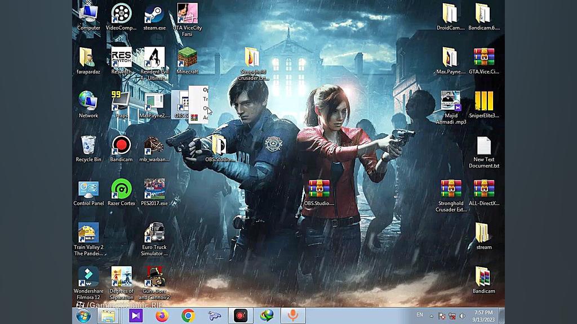Show hidden system tray icons
577x324 pixels.
click(432, 316)
